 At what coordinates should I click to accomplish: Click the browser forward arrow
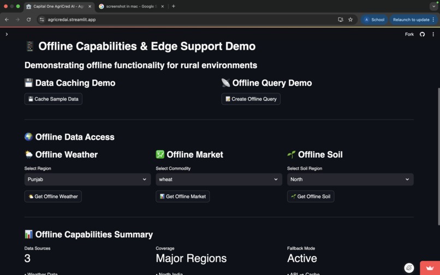17,20
